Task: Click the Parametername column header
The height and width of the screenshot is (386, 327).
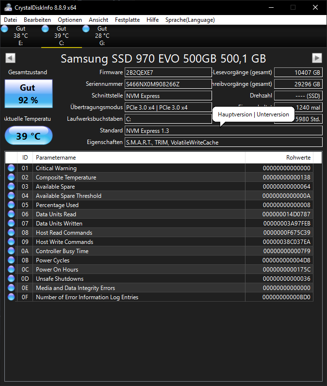Action: (x=139, y=158)
